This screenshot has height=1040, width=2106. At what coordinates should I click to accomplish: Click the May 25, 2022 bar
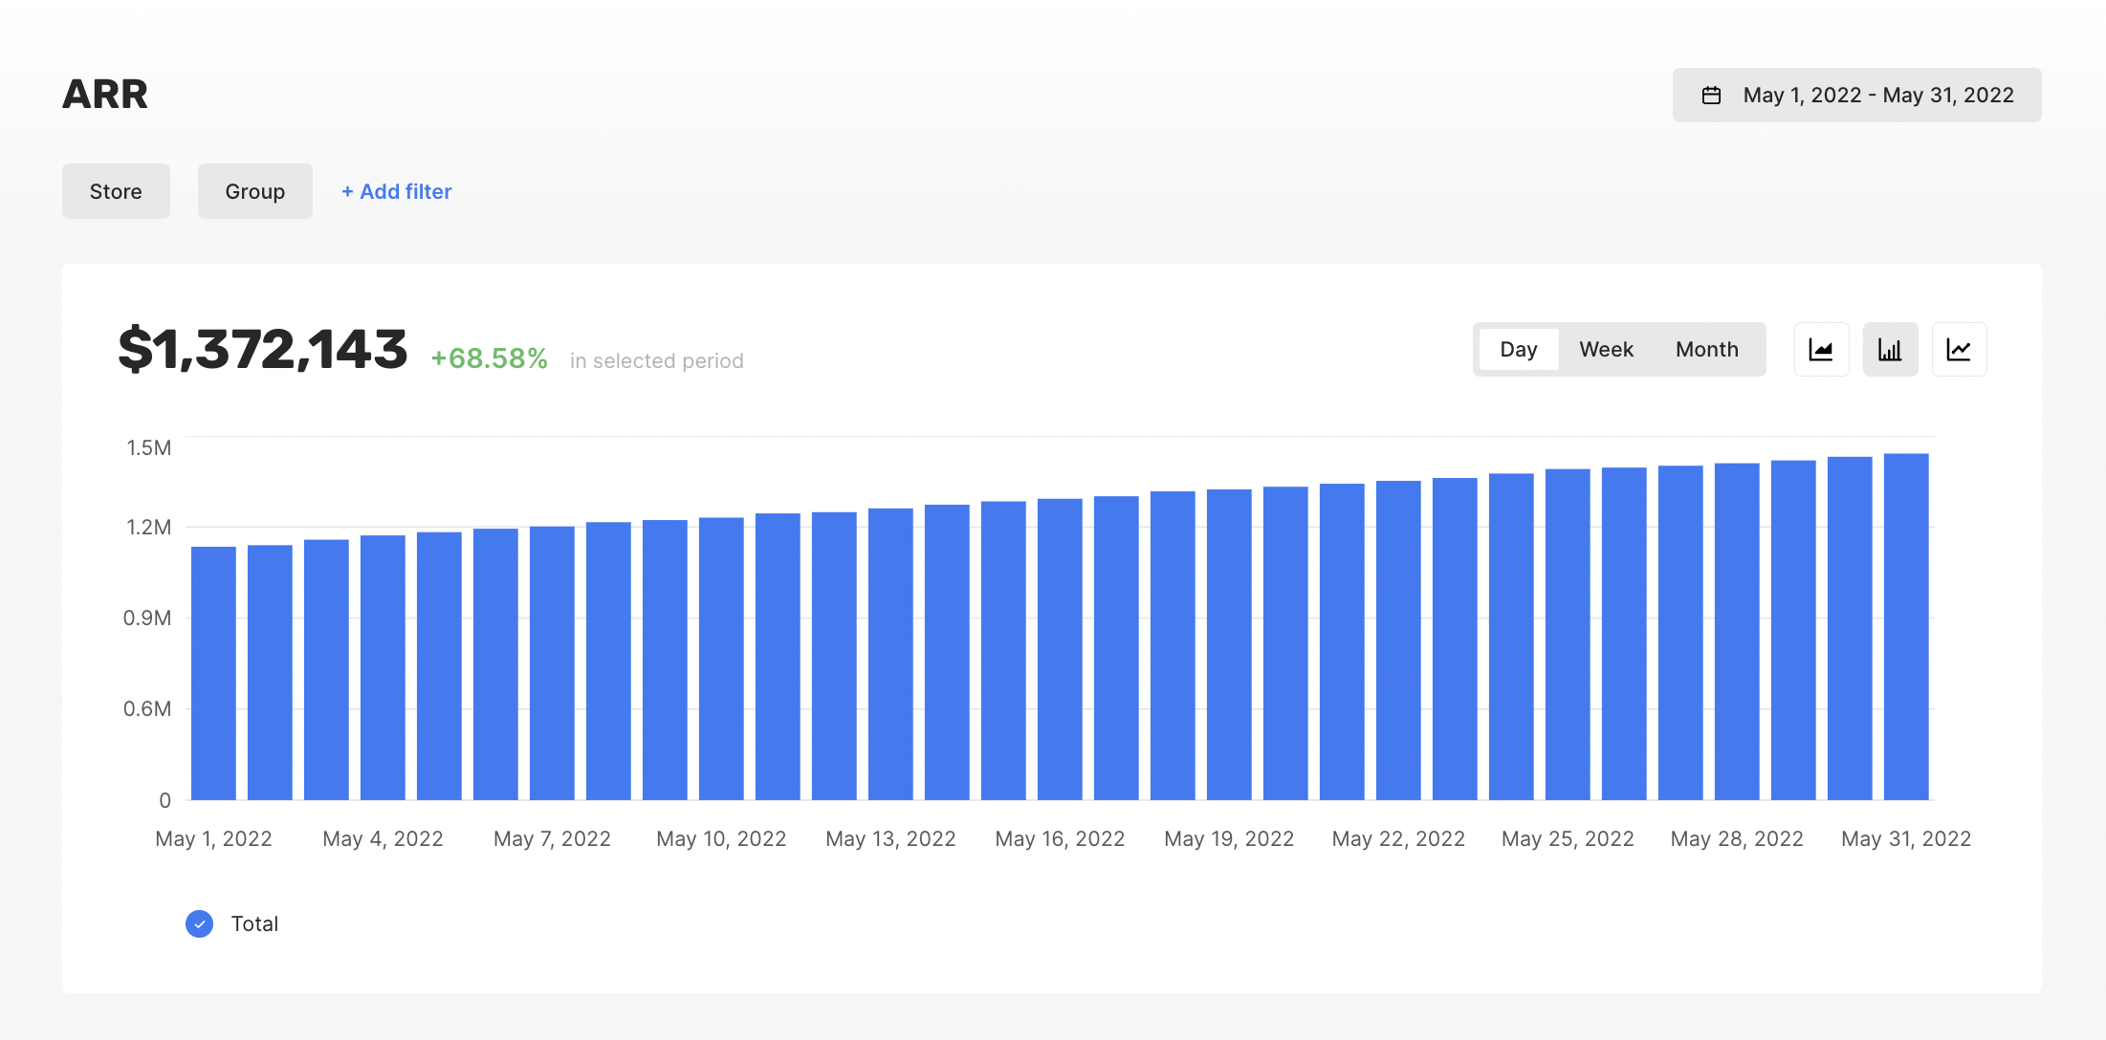click(x=1568, y=634)
